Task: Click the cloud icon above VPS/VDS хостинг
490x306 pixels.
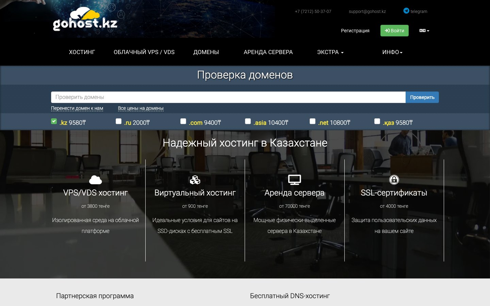Action: pyautogui.click(x=95, y=180)
